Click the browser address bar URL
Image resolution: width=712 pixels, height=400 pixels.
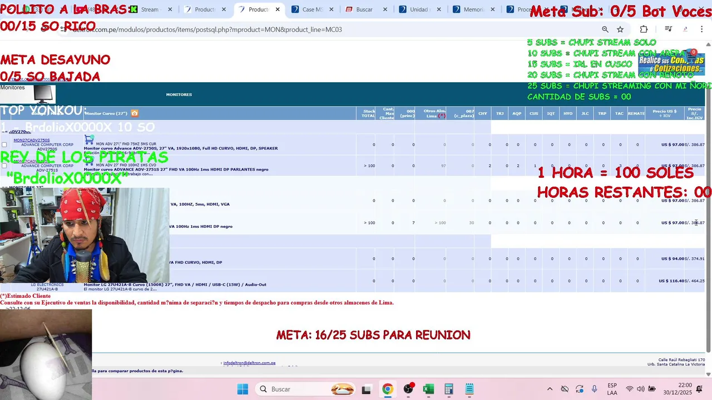pos(207,29)
